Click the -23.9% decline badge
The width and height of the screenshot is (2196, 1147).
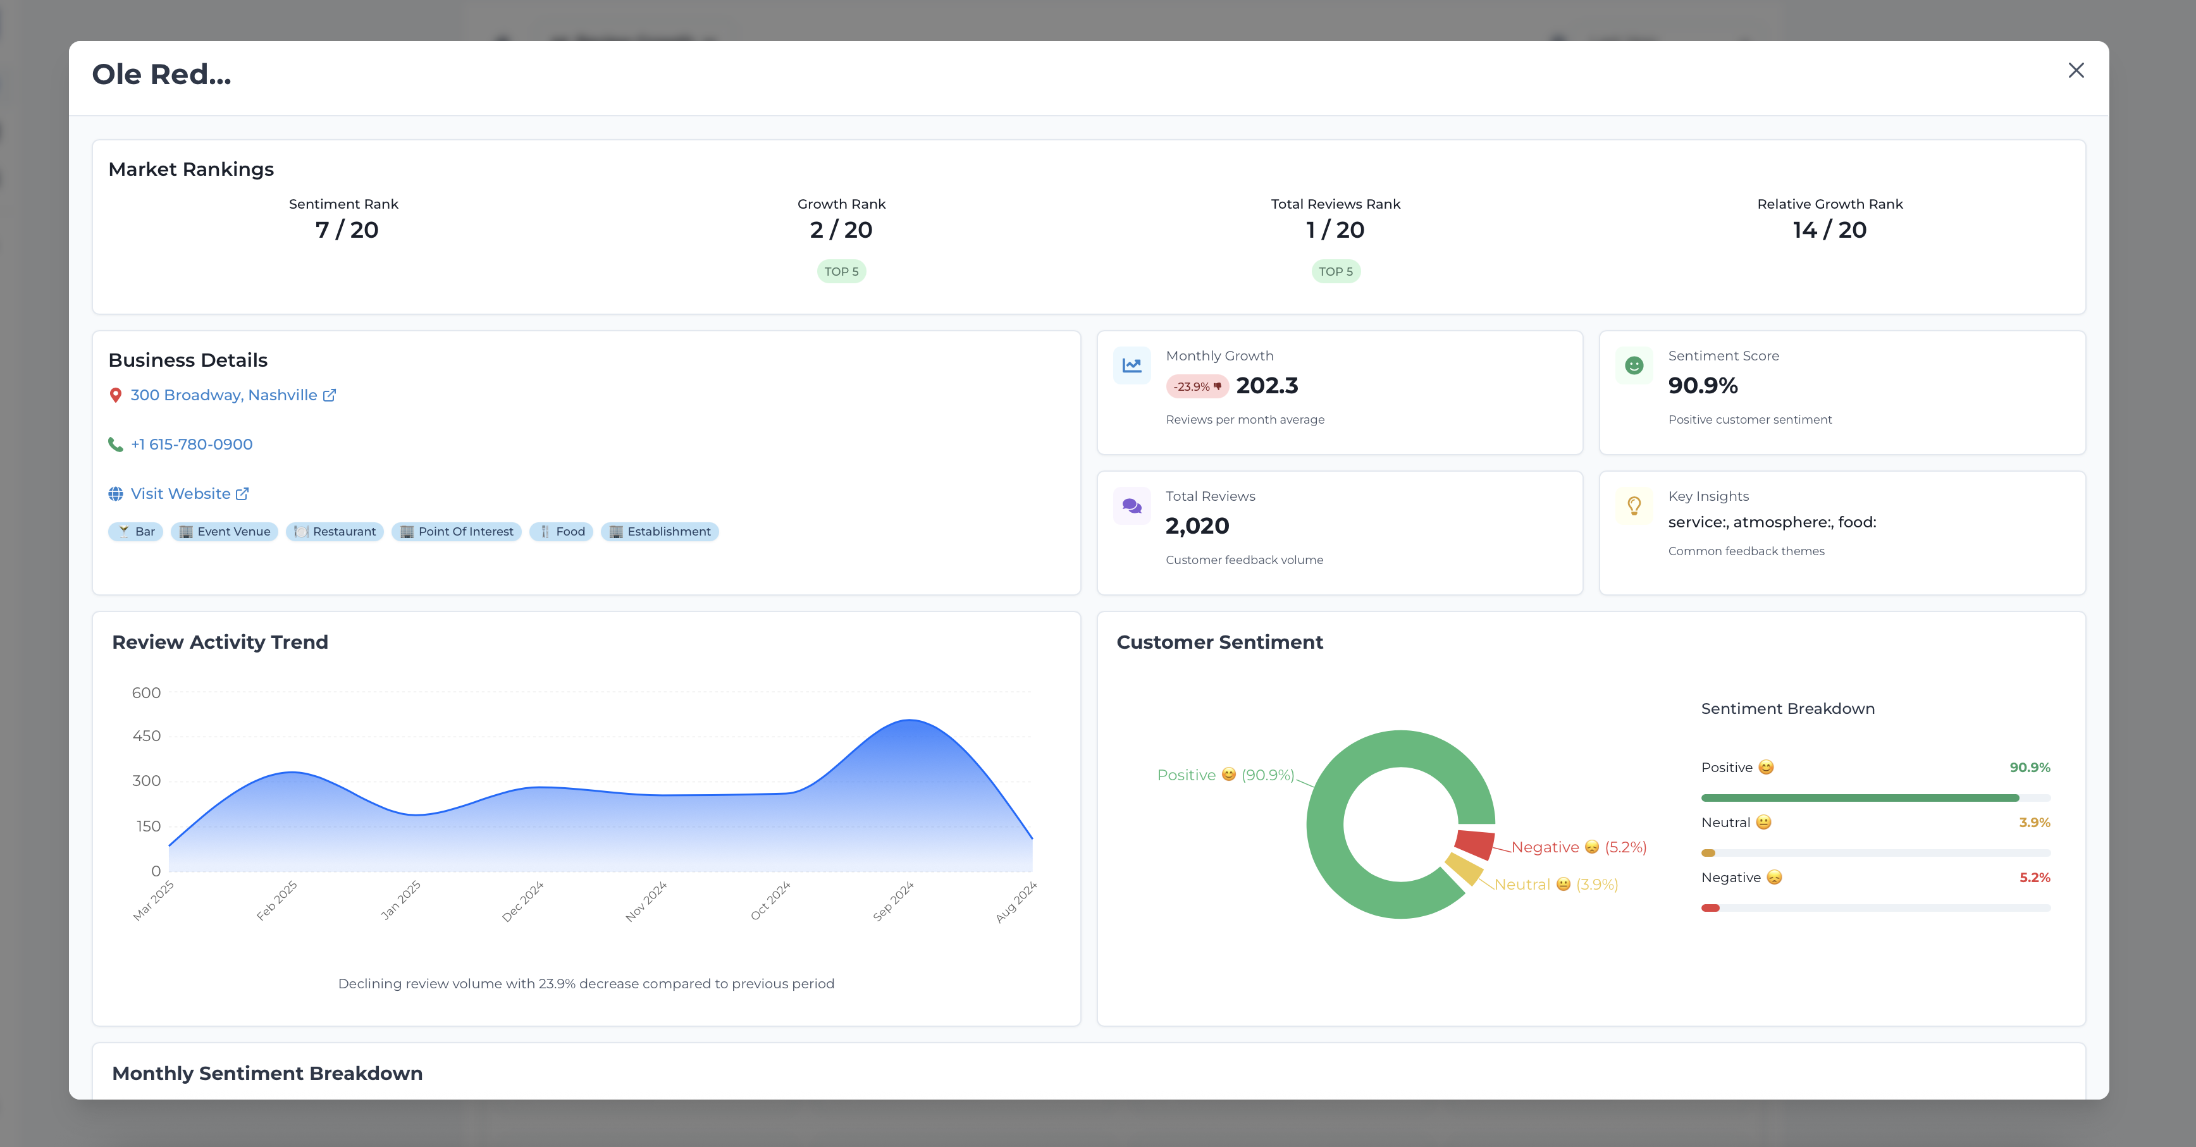tap(1197, 387)
